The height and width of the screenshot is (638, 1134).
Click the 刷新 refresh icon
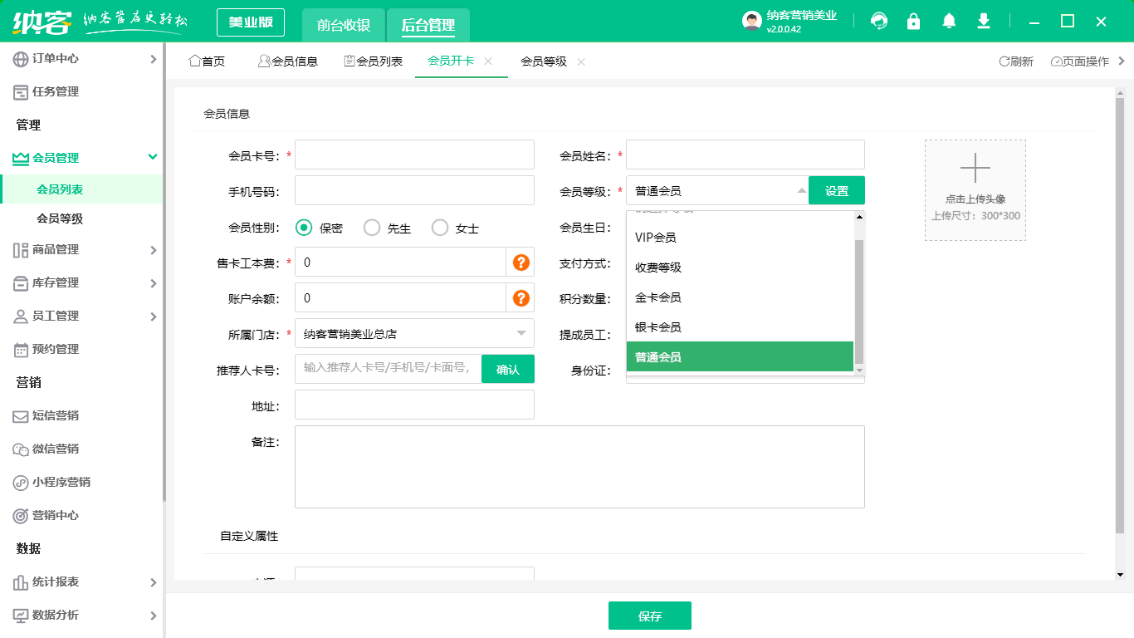[x=1004, y=61]
